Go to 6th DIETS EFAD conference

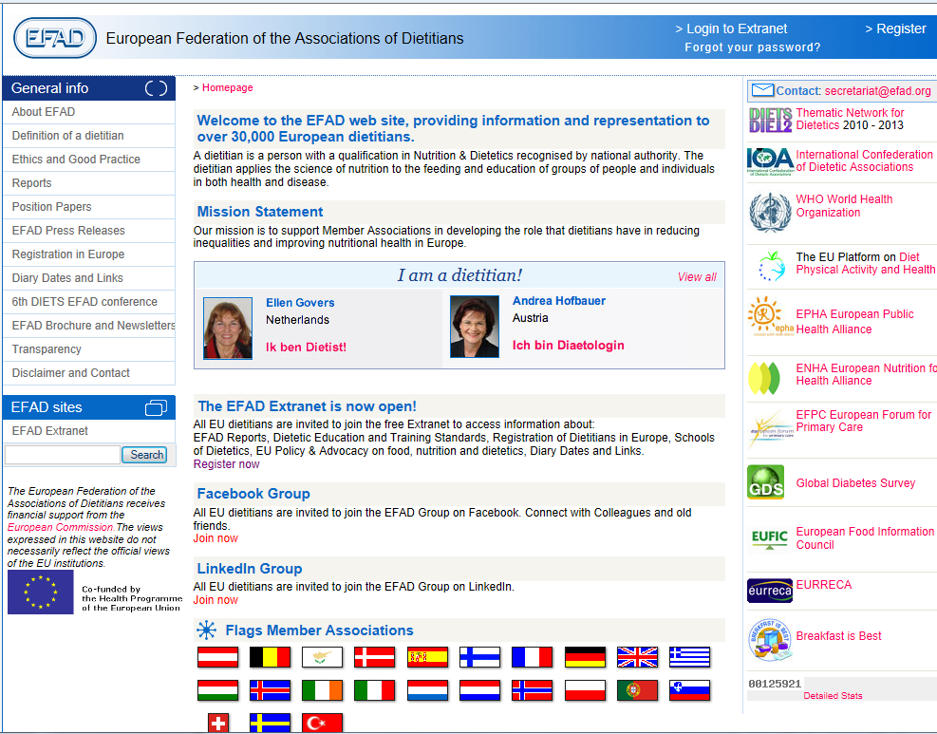pyautogui.click(x=89, y=302)
